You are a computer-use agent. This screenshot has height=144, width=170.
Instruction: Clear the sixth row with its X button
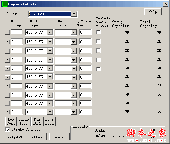(8, 77)
